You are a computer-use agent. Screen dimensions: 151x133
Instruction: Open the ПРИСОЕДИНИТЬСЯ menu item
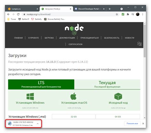click(90, 38)
